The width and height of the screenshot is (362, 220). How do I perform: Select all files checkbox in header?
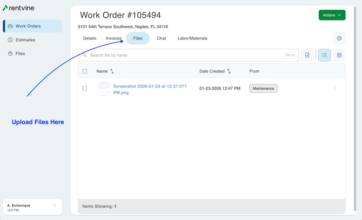coord(85,71)
